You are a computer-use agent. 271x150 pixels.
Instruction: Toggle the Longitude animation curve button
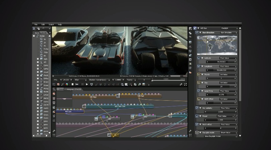pyautogui.click(x=199, y=66)
